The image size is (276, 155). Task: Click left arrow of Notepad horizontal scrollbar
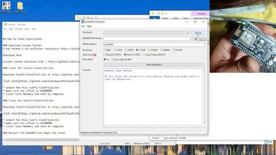tap(4, 140)
